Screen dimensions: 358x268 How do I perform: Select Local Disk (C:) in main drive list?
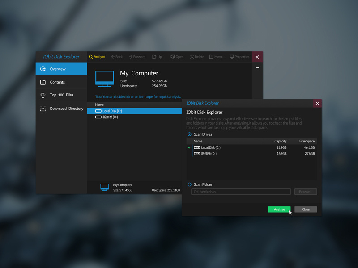click(x=112, y=111)
